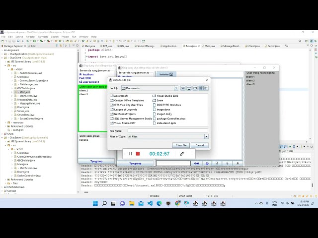Open Chrome from taskbar
Screen dimensions: 318x238
[177, 203]
